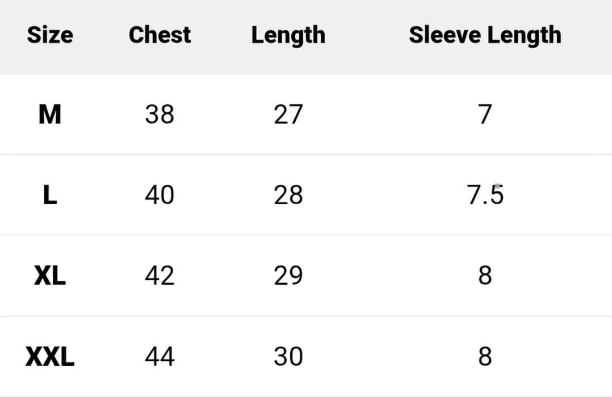Click sleeve length 7.5 for size L

[485, 196]
